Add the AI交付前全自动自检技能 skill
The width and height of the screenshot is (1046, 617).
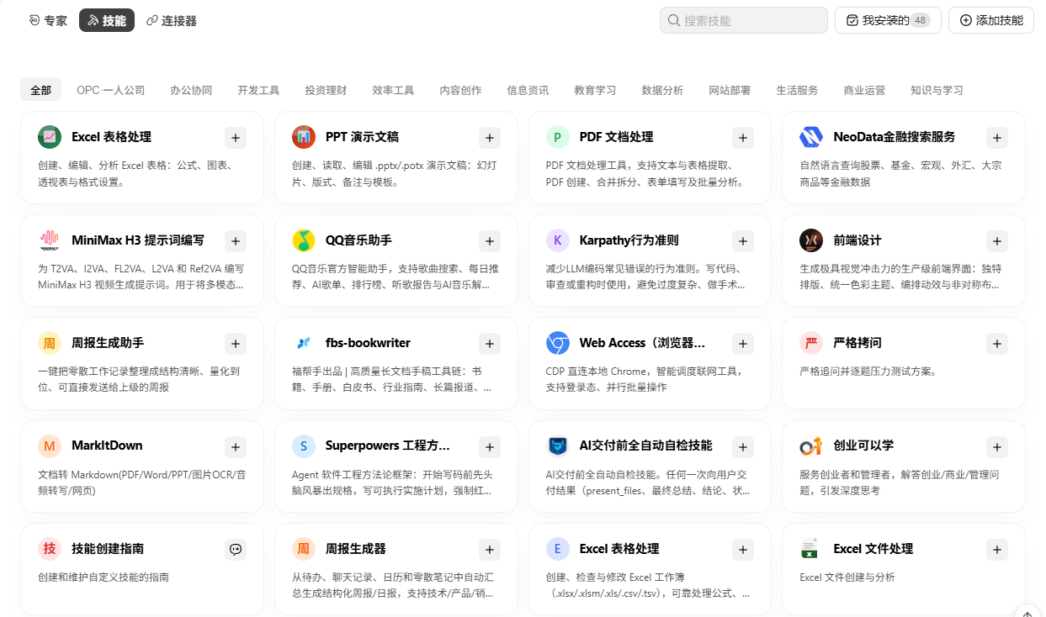[x=743, y=447]
